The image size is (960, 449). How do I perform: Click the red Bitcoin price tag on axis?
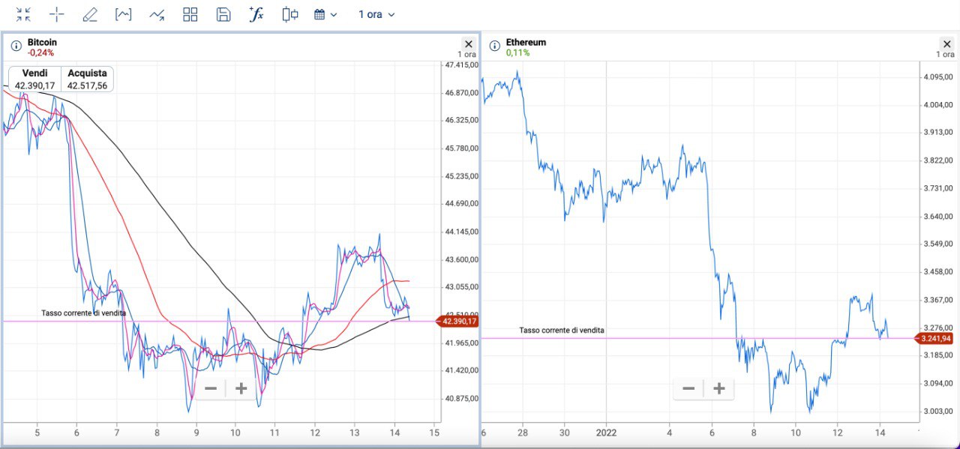pos(458,322)
